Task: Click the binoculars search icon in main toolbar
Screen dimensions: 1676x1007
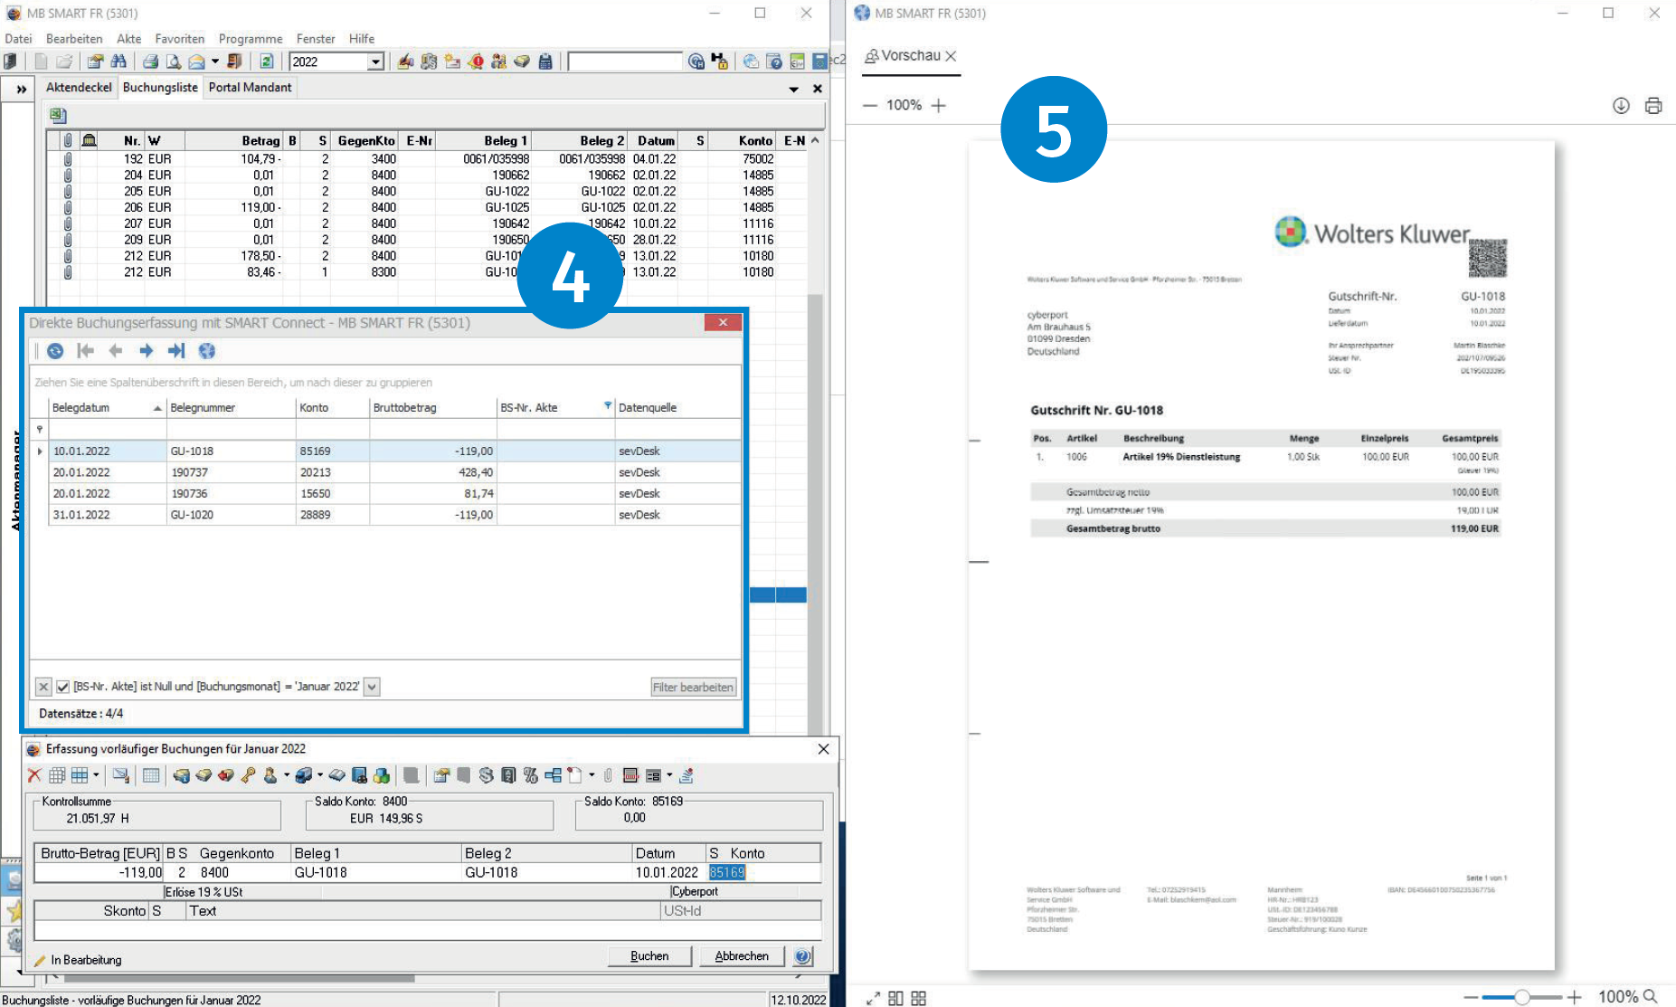Action: pyautogui.click(x=118, y=62)
